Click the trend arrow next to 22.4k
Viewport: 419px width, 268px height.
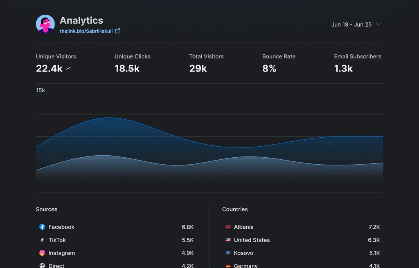click(68, 69)
